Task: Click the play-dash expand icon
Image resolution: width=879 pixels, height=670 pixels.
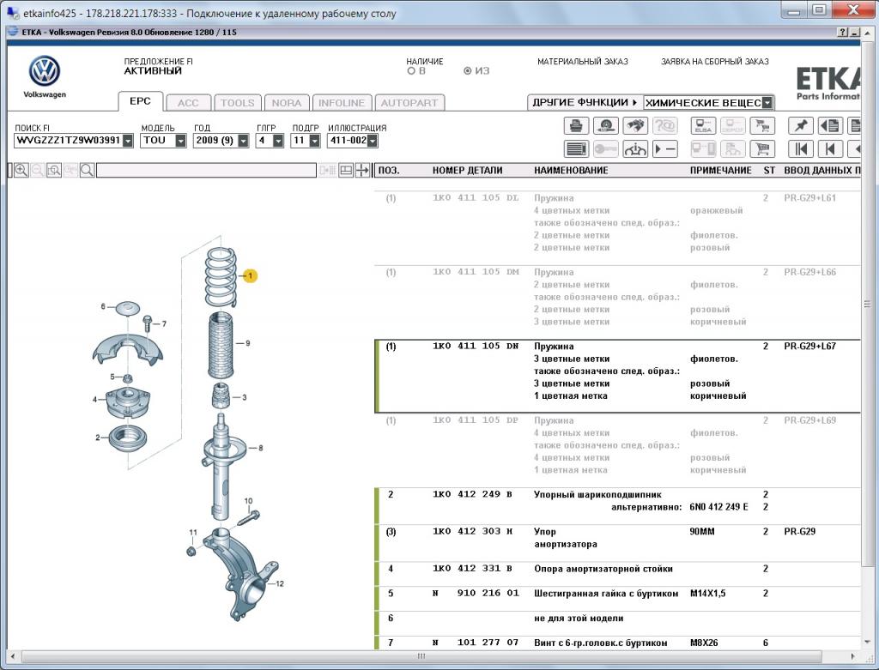Action: pyautogui.click(x=665, y=149)
